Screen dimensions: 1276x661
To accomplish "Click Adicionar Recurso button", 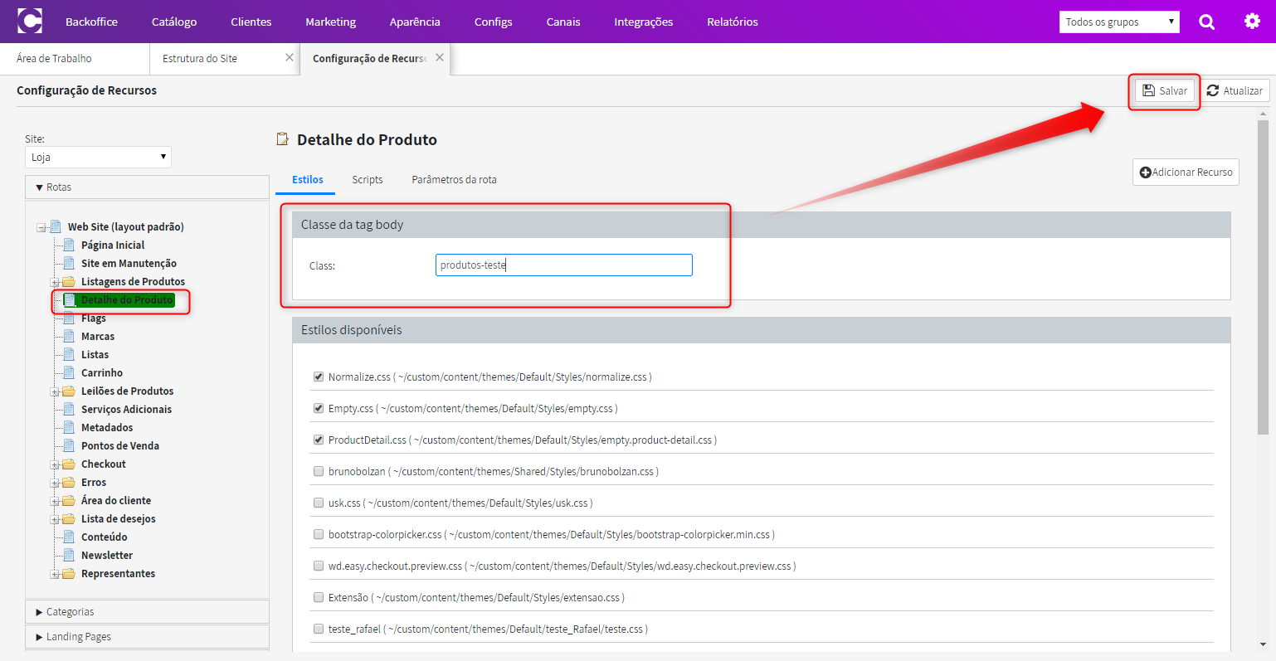I will click(x=1186, y=172).
